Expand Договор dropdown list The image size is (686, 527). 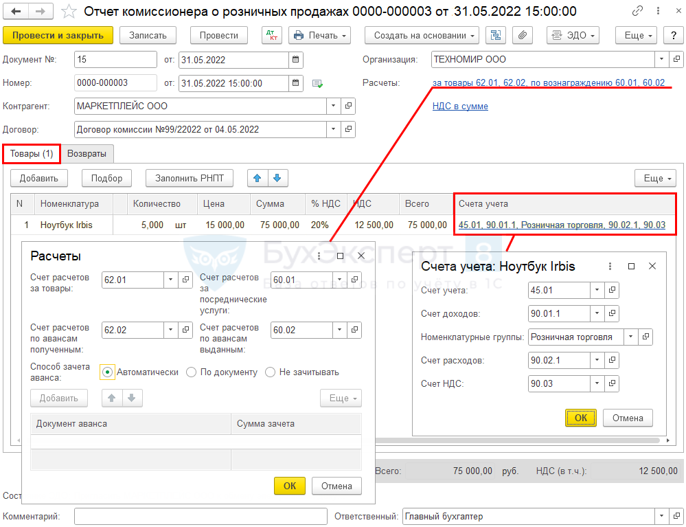coord(333,129)
